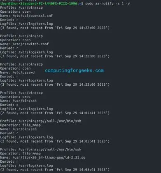Click the Denied: r line under openssl.cnf
161x173 pixels.
[9, 20]
